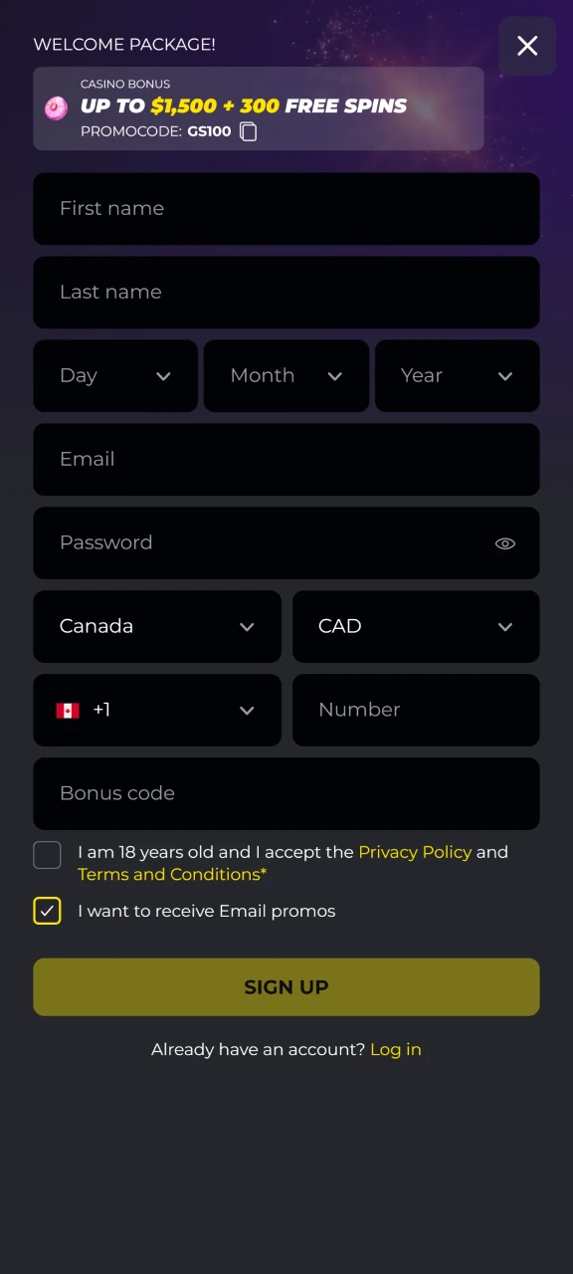This screenshot has width=573, height=1274.
Task: Open the Privacy Policy link
Action: pyautogui.click(x=415, y=852)
